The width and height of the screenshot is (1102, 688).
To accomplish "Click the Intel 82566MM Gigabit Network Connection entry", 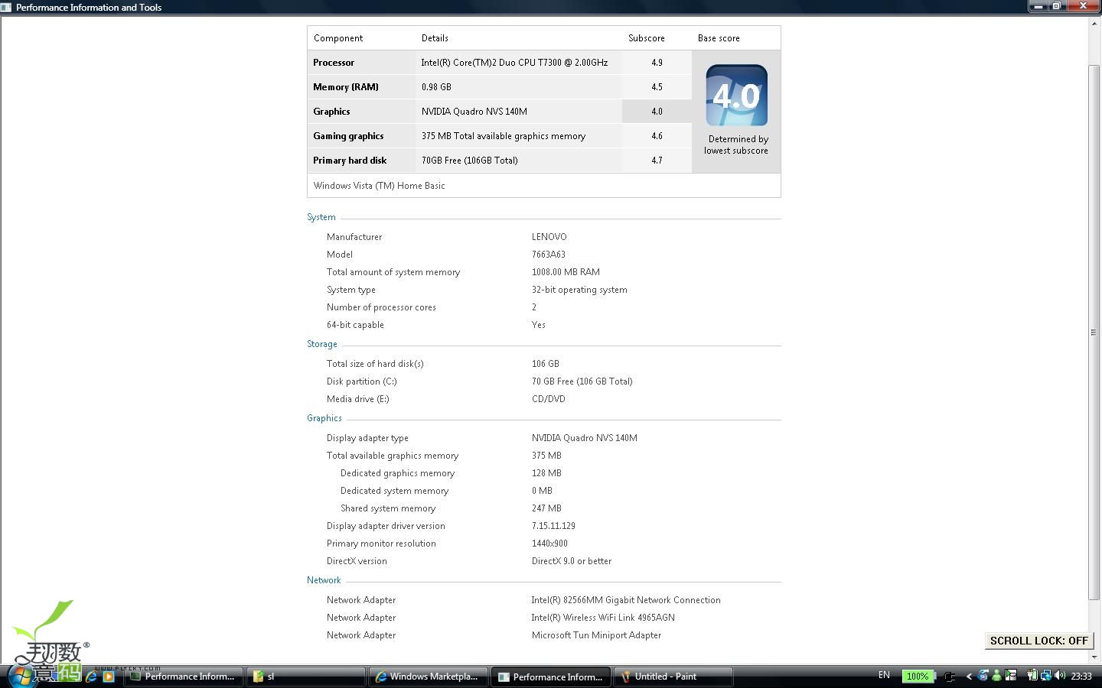I will [626, 600].
